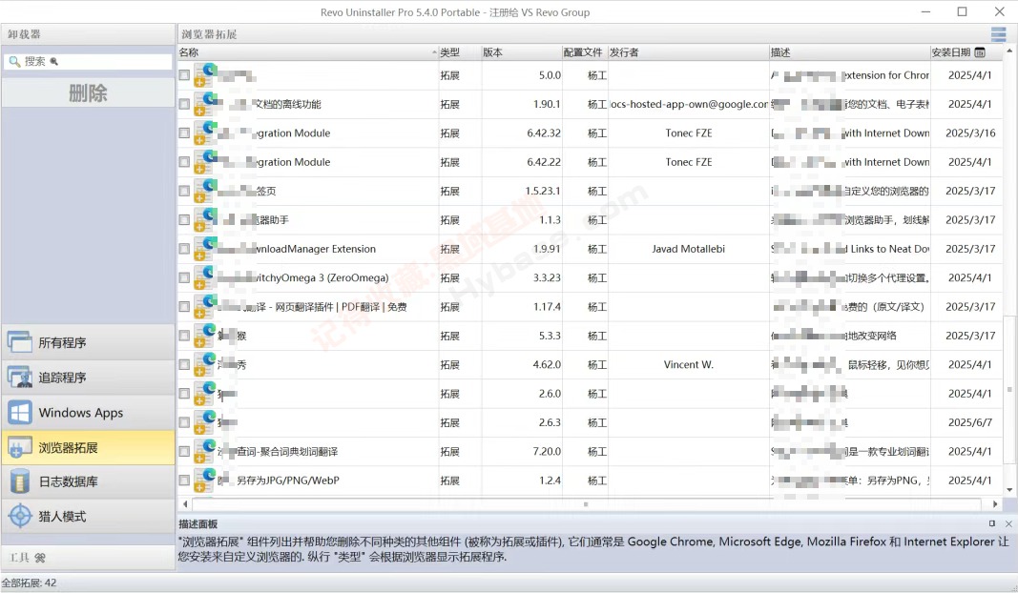Click the magnifier icon in search box

tap(14, 62)
